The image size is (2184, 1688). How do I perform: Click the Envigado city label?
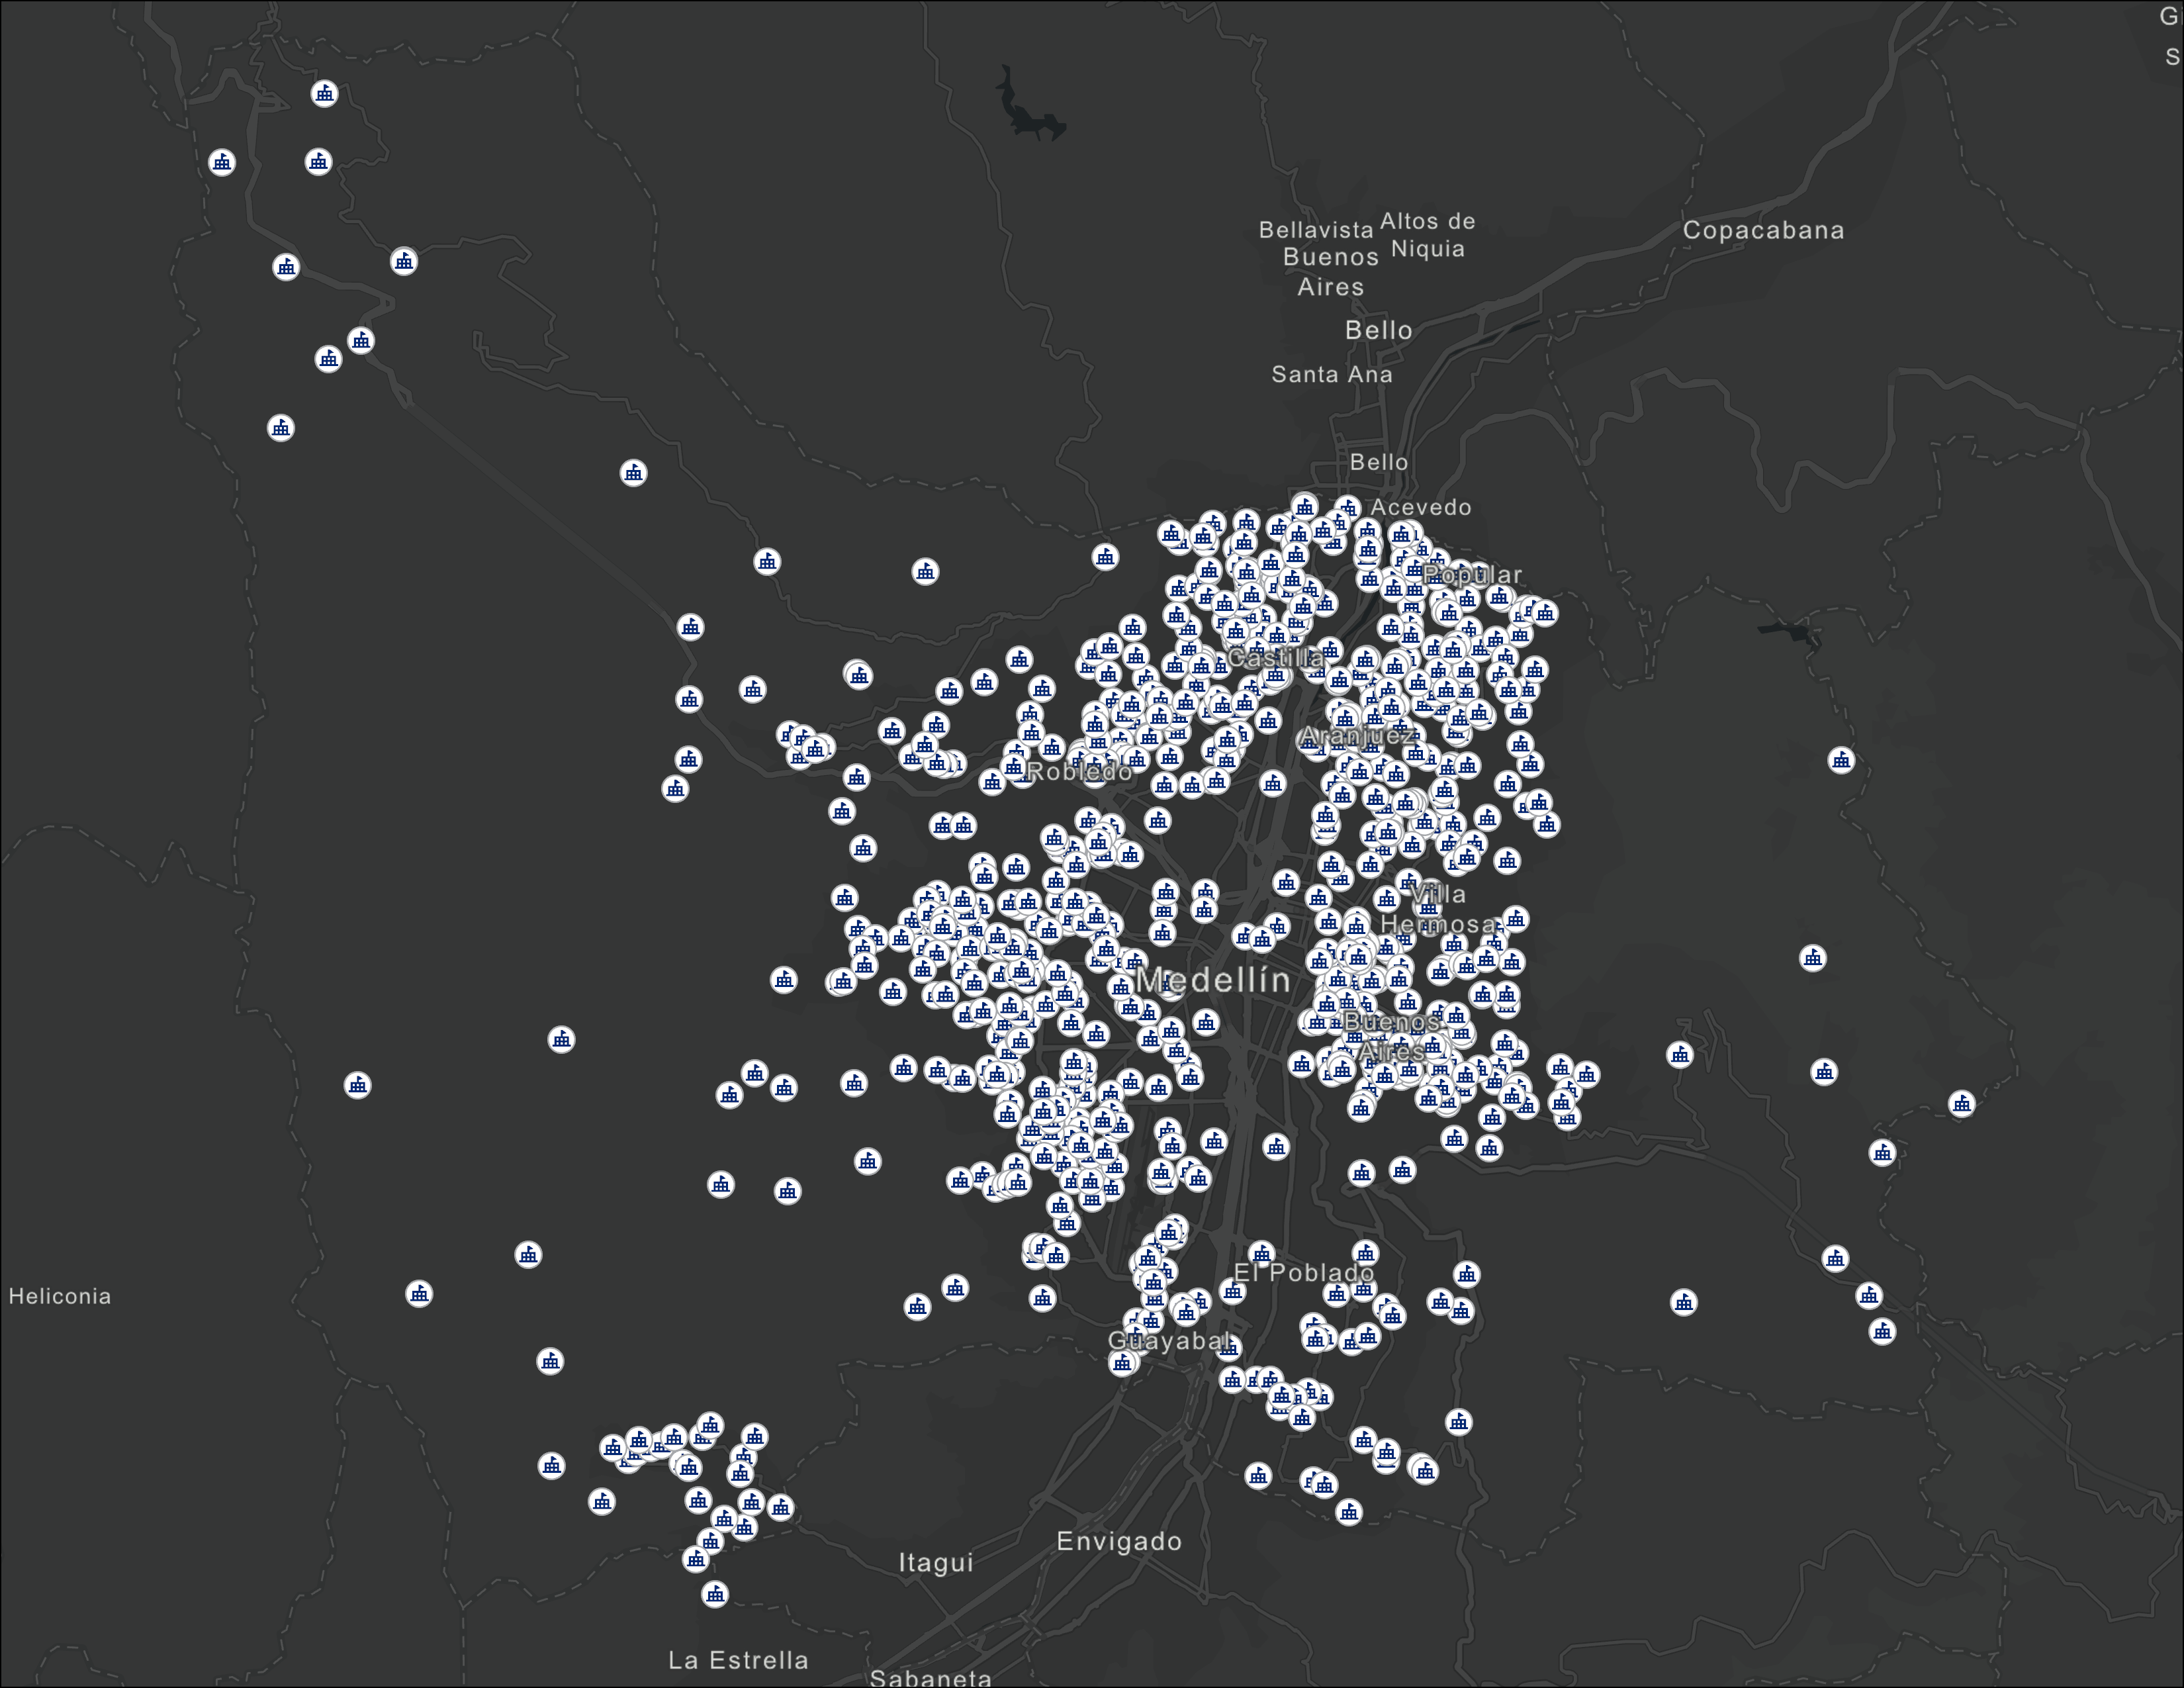[x=1119, y=1541]
